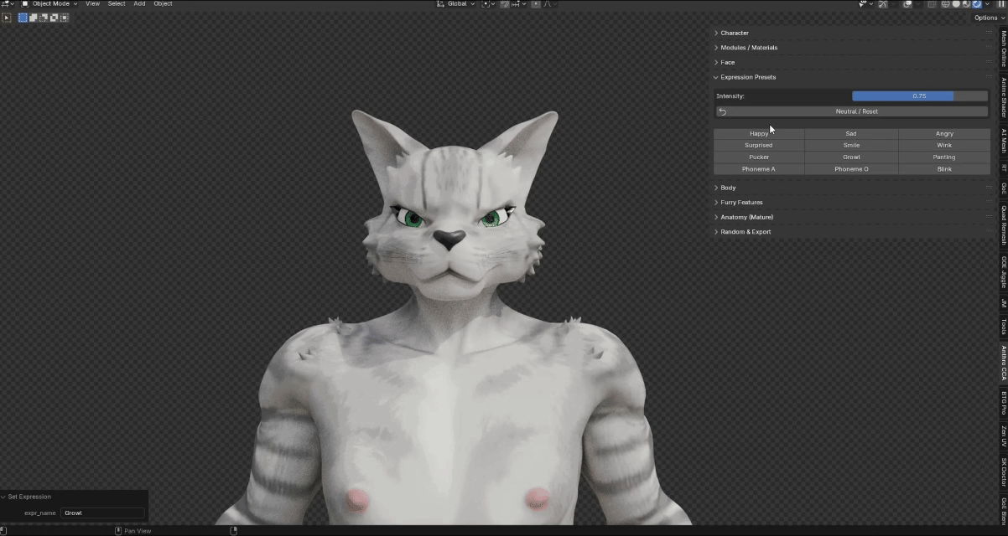This screenshot has height=536, width=1008.
Task: Open the shading options dropdown arrow
Action: (x=987, y=4)
